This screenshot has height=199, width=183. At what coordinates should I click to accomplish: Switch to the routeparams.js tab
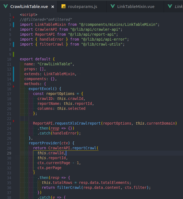click(82, 7)
